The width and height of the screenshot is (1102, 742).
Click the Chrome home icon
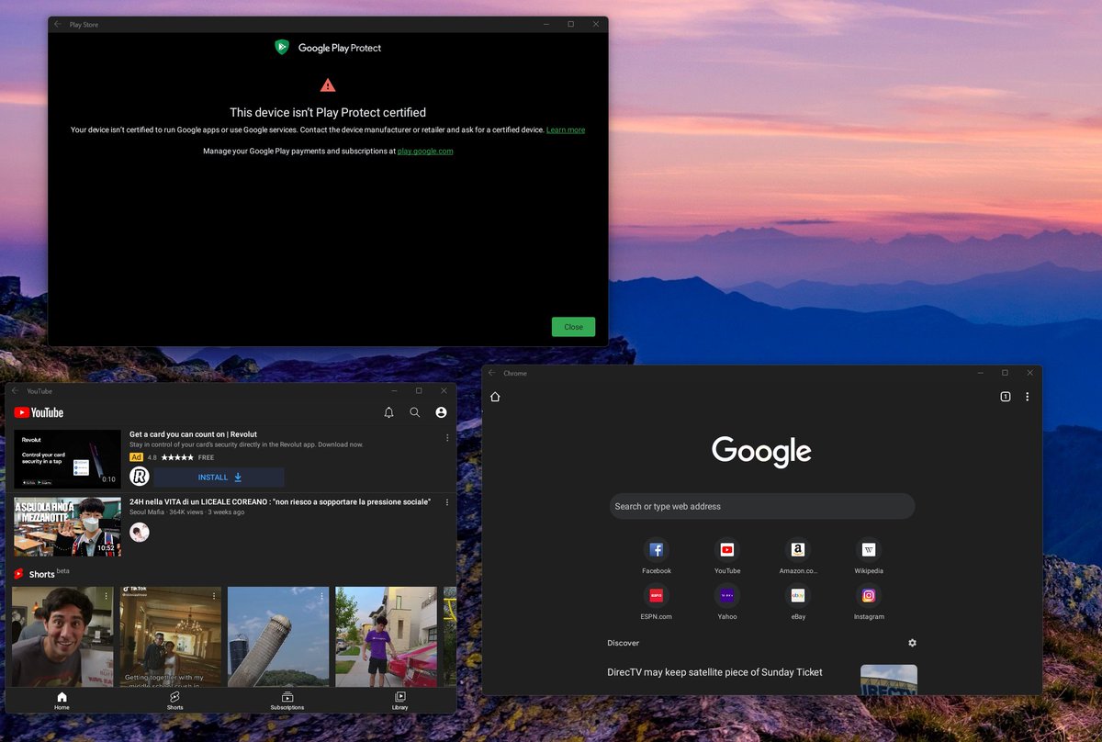tap(495, 397)
